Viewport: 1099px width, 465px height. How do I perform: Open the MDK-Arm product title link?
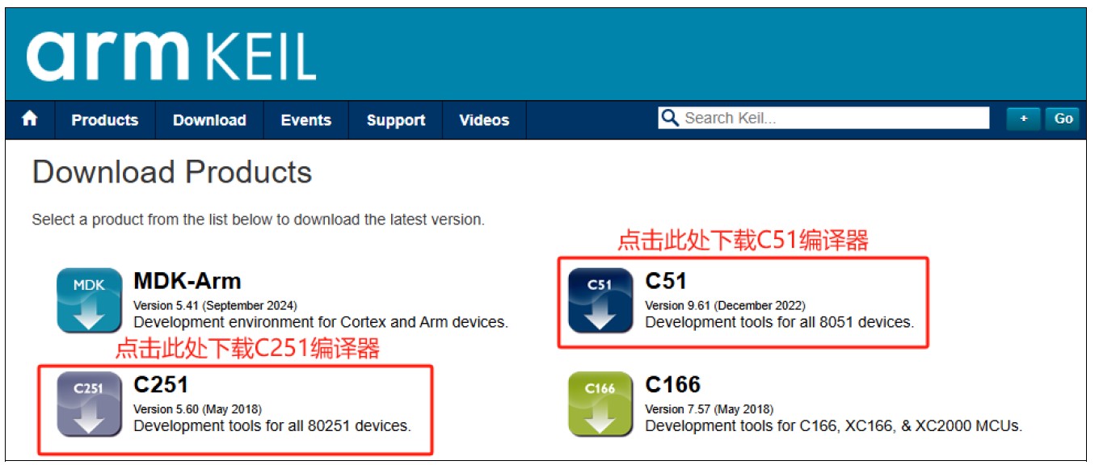[187, 281]
